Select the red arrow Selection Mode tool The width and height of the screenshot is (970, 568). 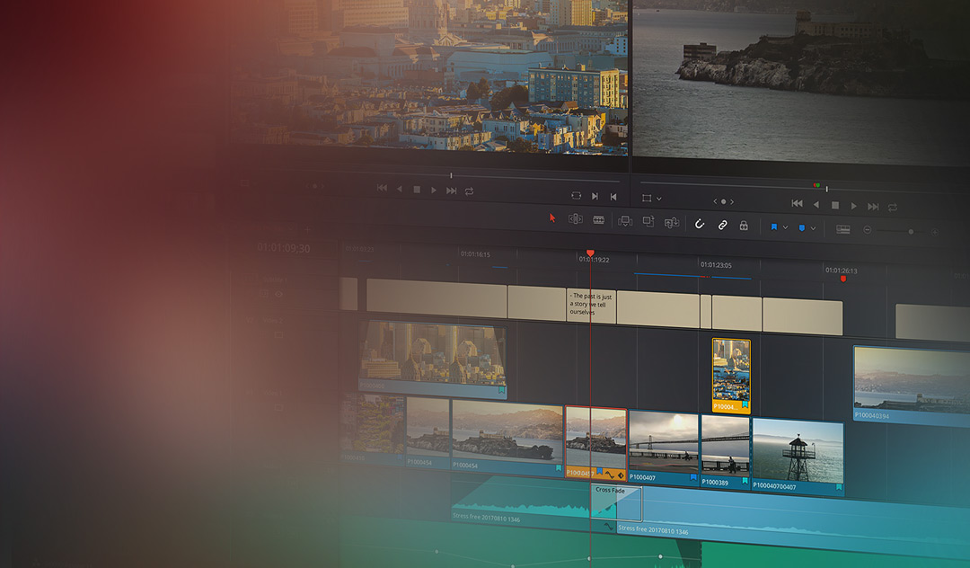552,217
